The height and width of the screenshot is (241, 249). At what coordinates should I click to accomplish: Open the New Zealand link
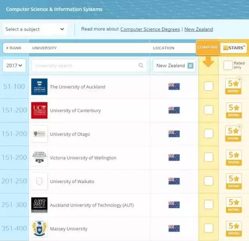pos(198,29)
